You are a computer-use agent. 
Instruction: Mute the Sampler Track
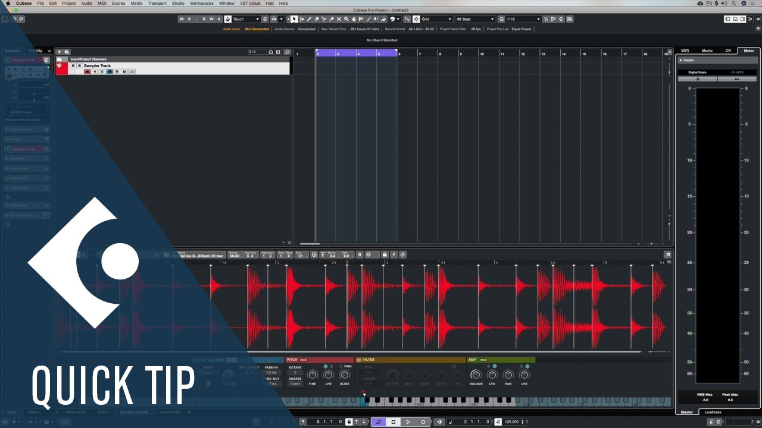(73, 66)
